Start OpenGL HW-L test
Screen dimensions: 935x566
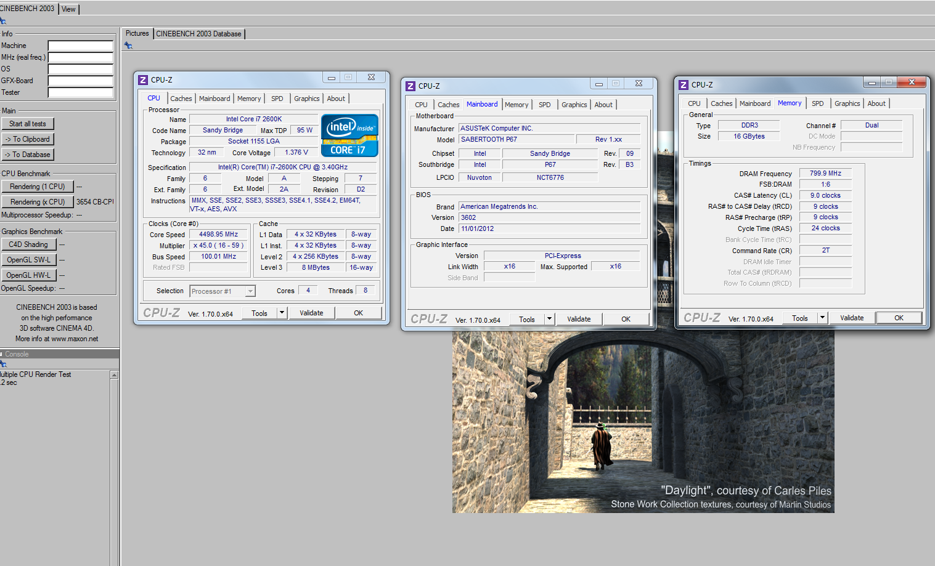click(x=28, y=275)
